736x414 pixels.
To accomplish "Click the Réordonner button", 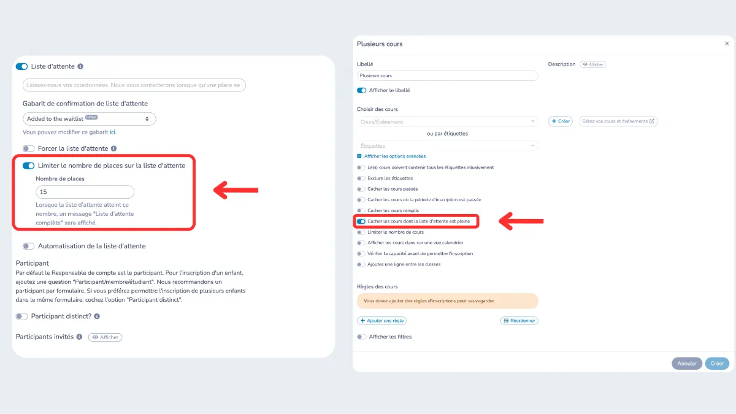I will (x=519, y=321).
